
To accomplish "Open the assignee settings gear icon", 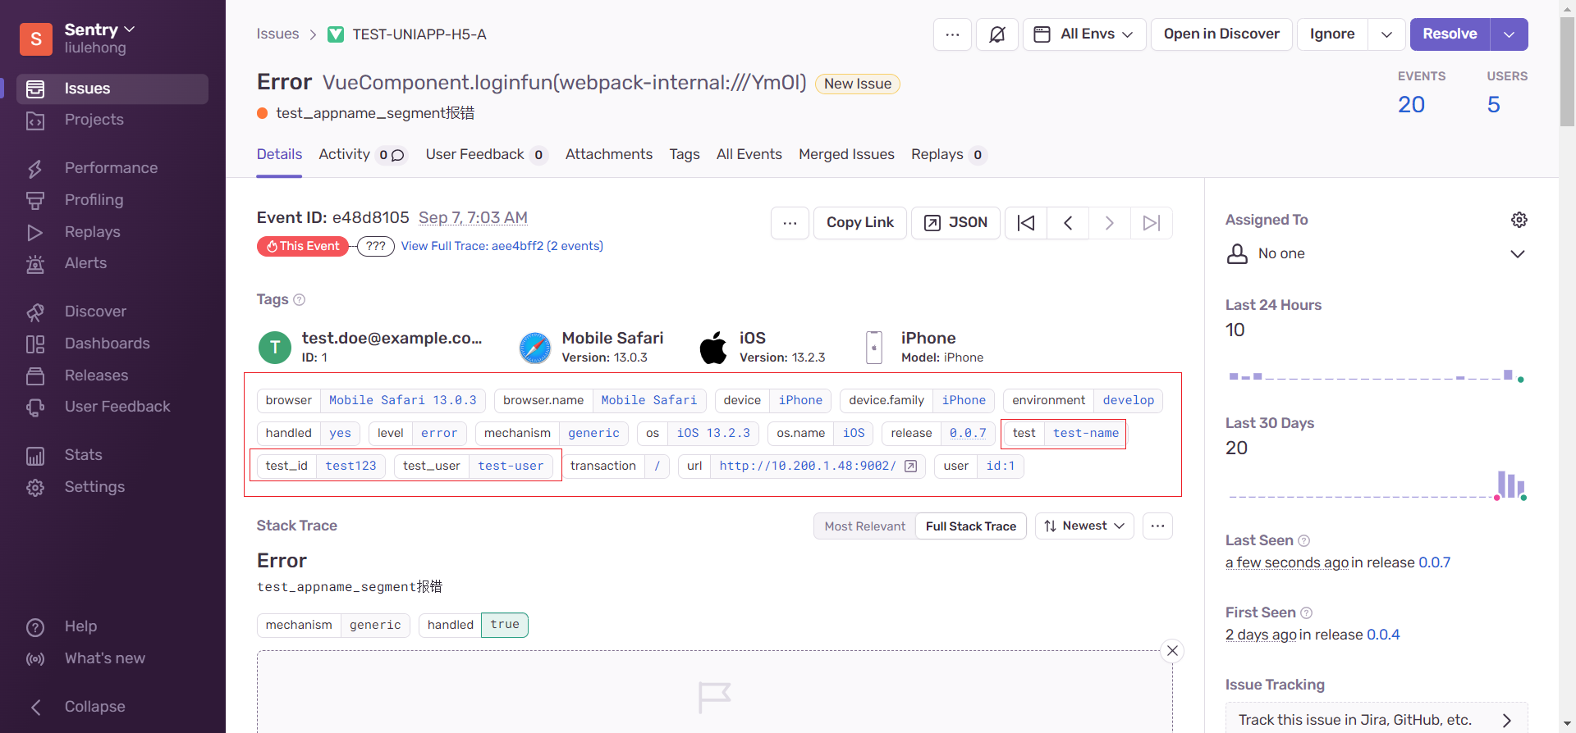I will [1519, 220].
